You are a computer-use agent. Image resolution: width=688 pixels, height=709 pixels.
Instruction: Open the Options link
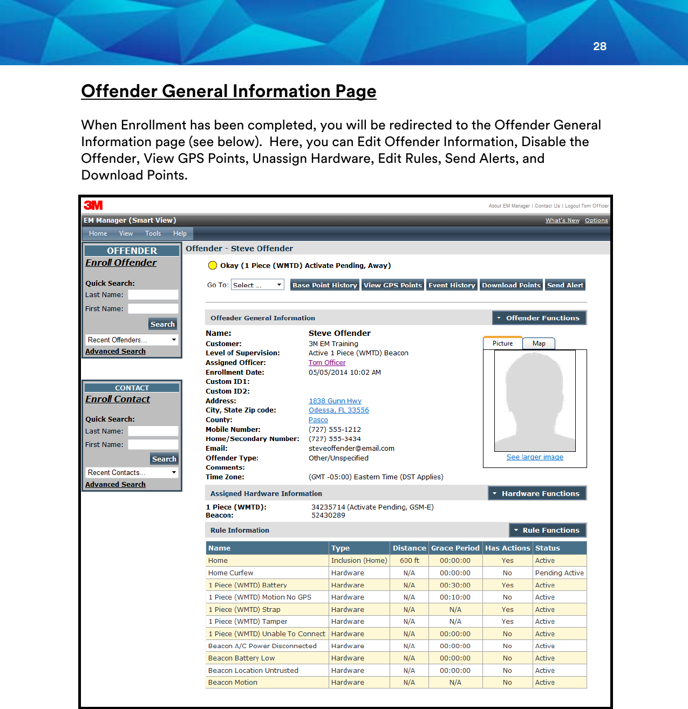click(x=596, y=221)
